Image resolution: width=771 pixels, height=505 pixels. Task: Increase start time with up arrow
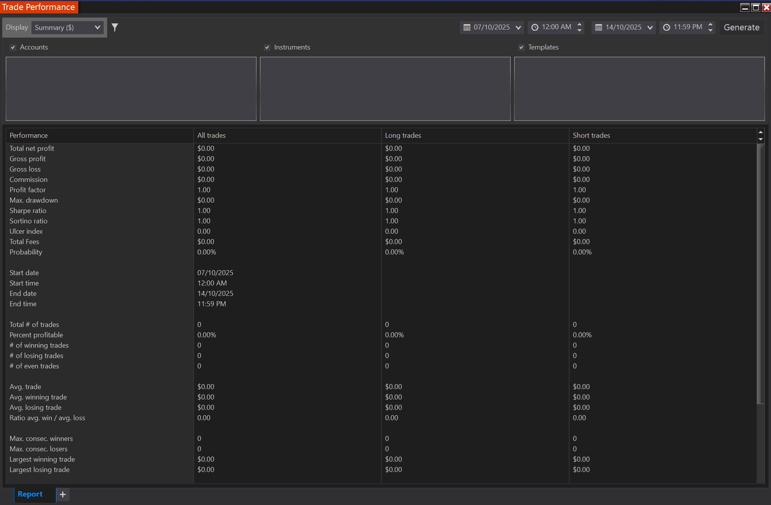coord(580,24)
